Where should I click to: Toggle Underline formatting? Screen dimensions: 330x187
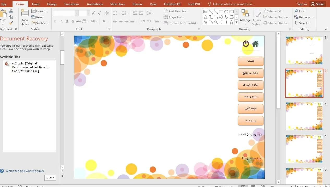click(x=67, y=21)
